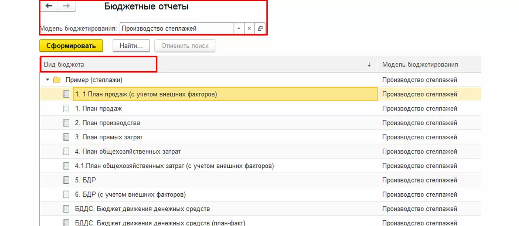Click Производство стеллажей cell in 1. План продаж row
The height and width of the screenshot is (226, 519).
[429, 108]
